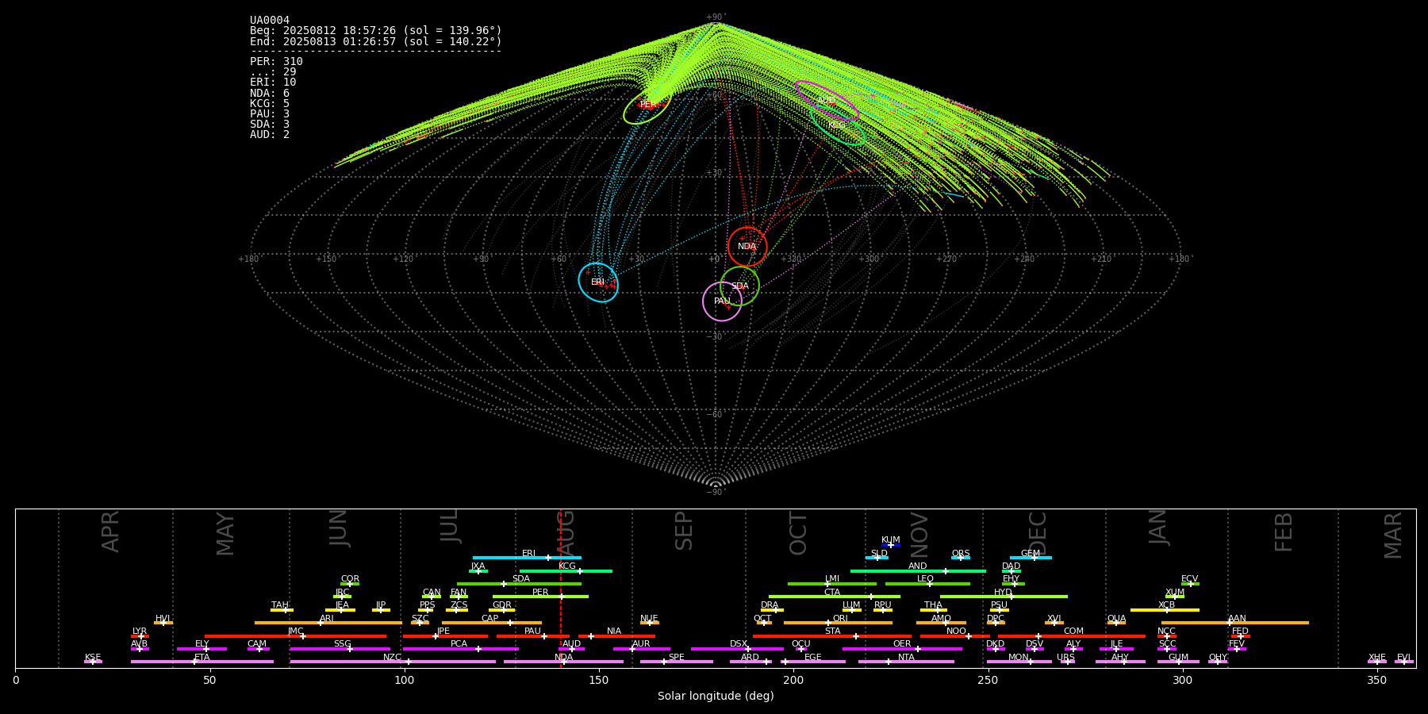Viewport: 1428px width, 714px height.
Task: Click the KSE shower label in the timeline
Action: [93, 657]
